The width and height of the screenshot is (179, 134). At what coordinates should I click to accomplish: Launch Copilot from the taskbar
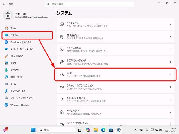pyautogui.click(x=88, y=130)
